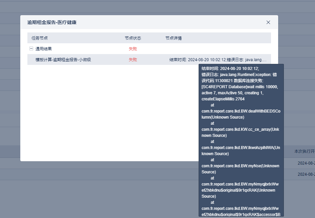Click the 任务节点 column header

[x=40, y=38]
